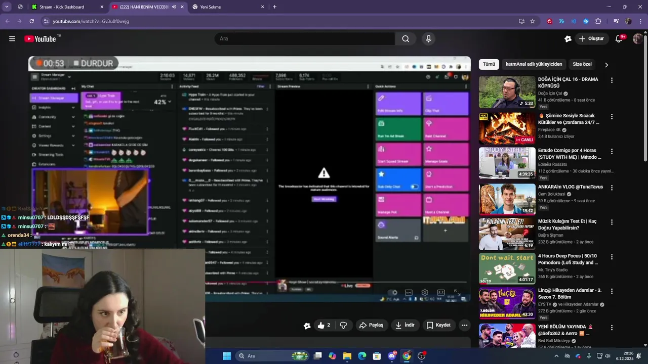Click the YouTube search magnifier button
Viewport: 648px width, 364px height.
[406, 39]
